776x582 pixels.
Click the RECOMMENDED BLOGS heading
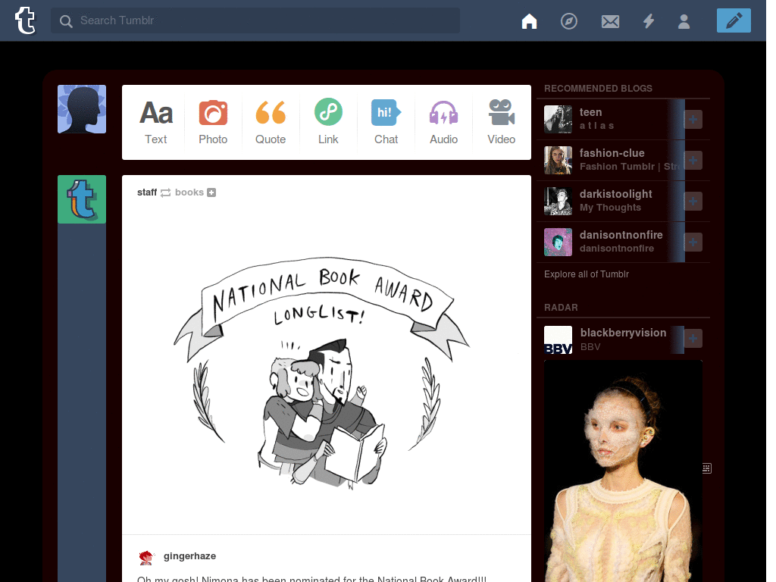click(598, 89)
